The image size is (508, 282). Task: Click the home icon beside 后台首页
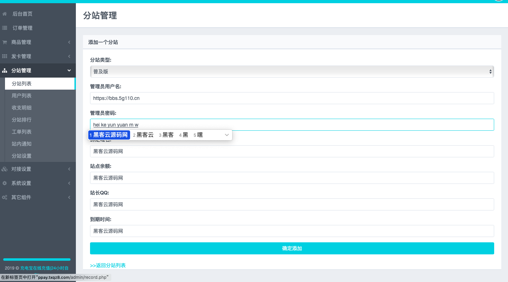[x=5, y=14]
